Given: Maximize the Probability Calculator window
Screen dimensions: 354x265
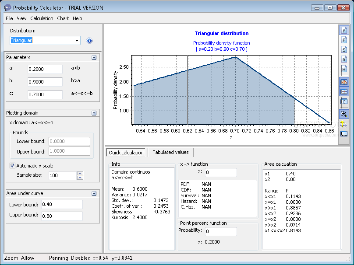Looking at the screenshot, I should click(x=330, y=8).
